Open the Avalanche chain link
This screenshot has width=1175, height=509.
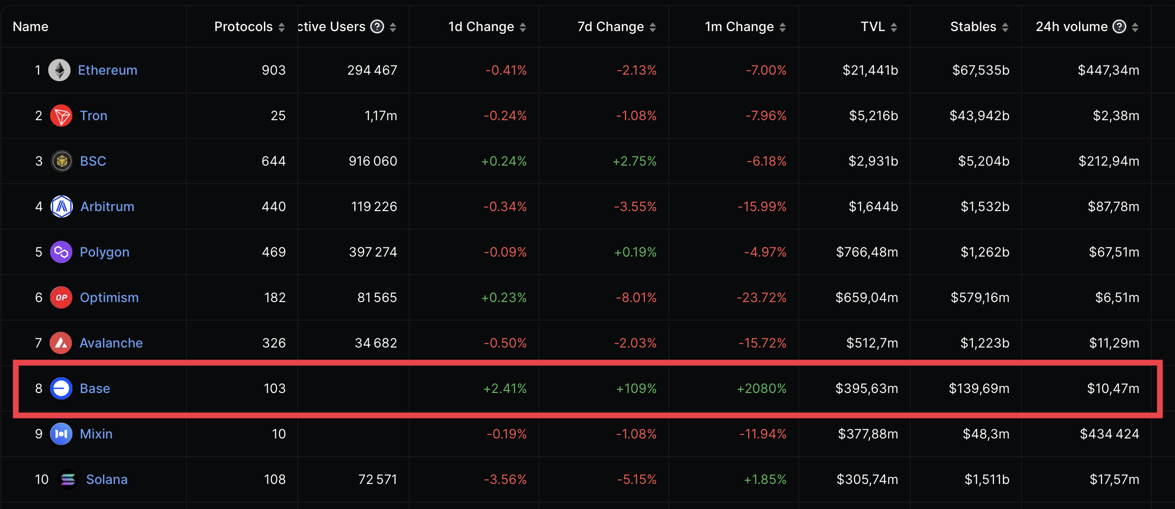pos(111,343)
